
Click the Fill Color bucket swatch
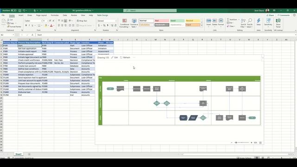[45, 26]
